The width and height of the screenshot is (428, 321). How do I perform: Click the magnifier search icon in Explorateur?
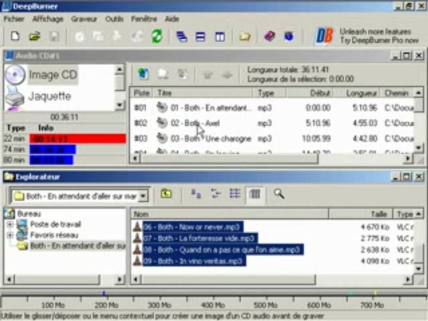(x=279, y=194)
